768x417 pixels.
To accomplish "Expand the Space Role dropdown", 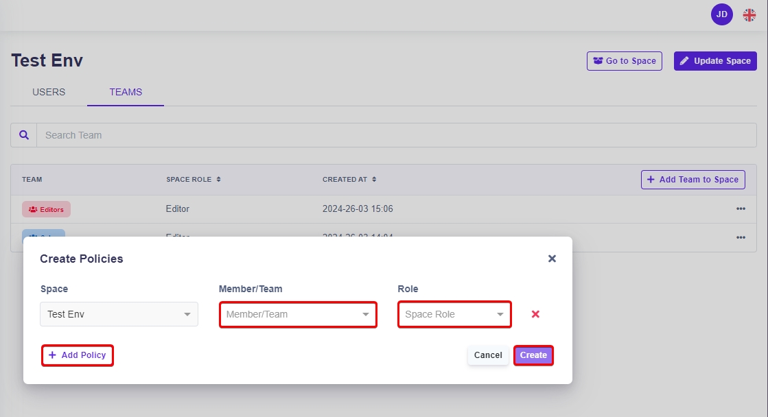I will [454, 315].
